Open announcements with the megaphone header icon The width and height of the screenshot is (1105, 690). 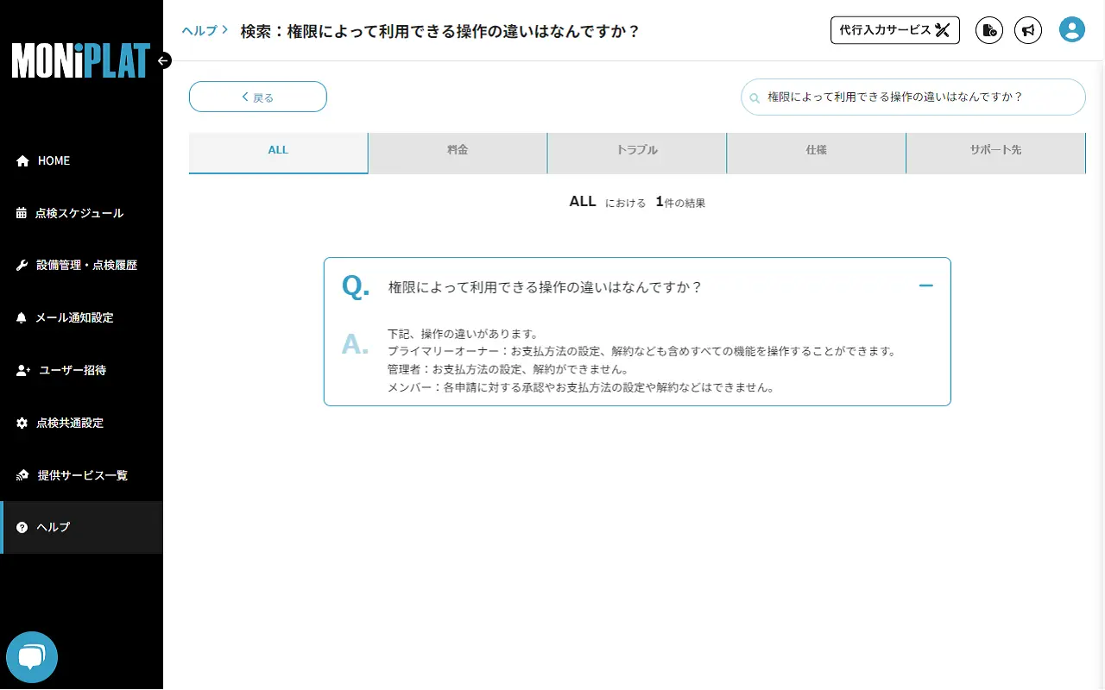pyautogui.click(x=1028, y=30)
